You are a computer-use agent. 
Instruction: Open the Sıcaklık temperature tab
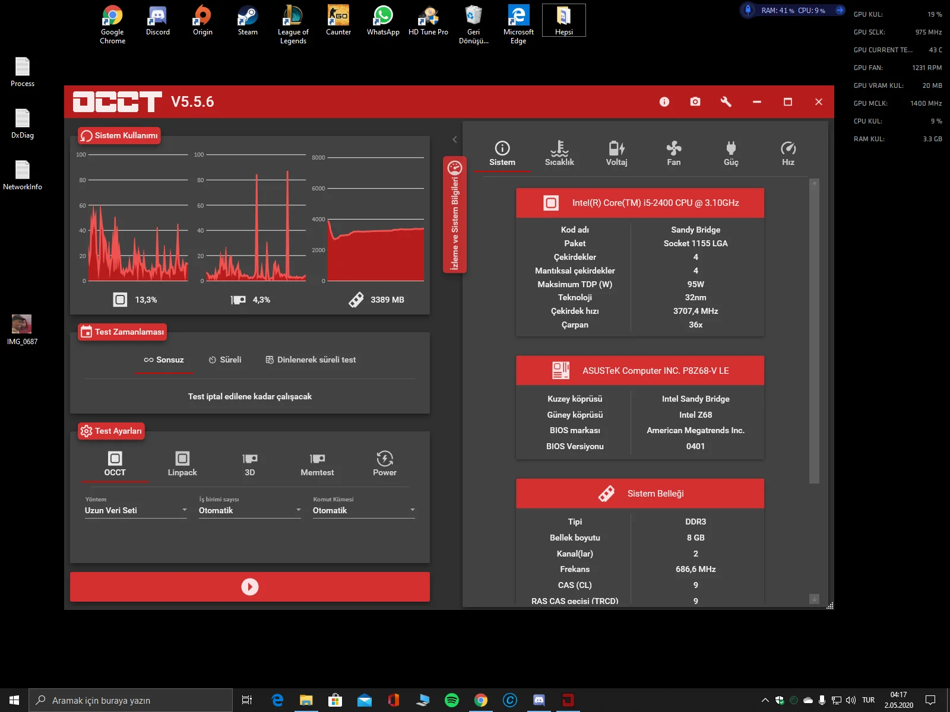(x=559, y=154)
